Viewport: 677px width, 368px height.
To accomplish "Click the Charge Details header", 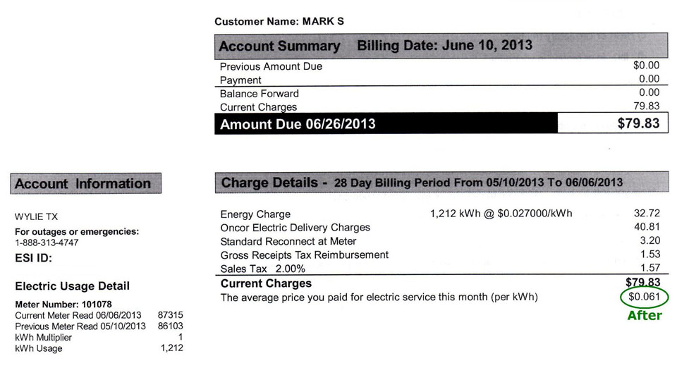I will 441,183.
